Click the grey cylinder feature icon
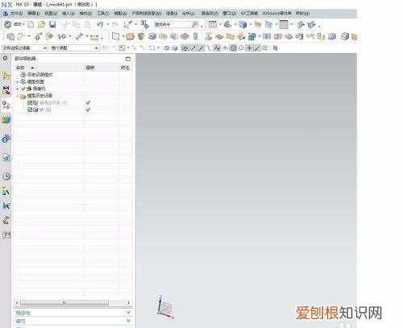Image resolution: width=403 pixels, height=328 pixels. 196,36
